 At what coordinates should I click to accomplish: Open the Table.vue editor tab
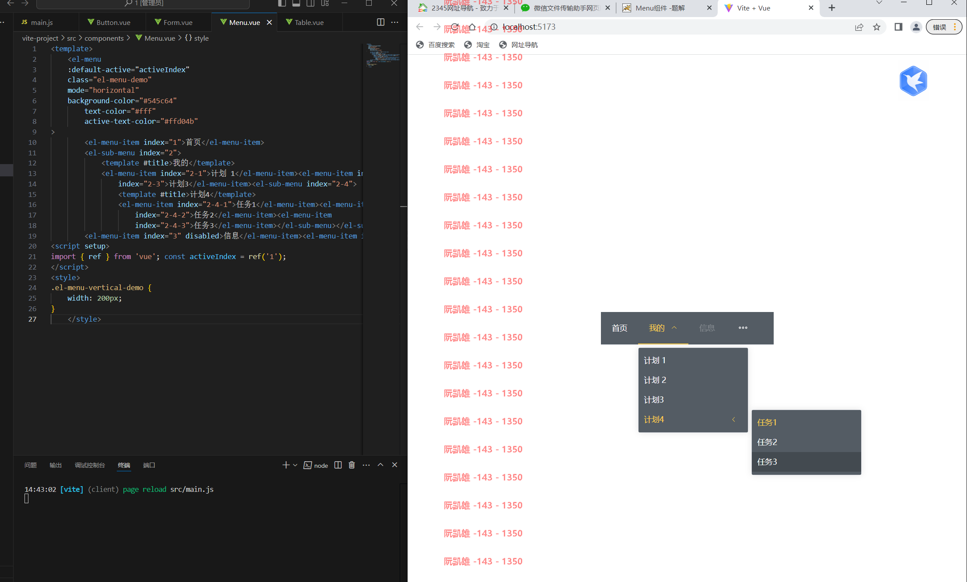pos(305,22)
